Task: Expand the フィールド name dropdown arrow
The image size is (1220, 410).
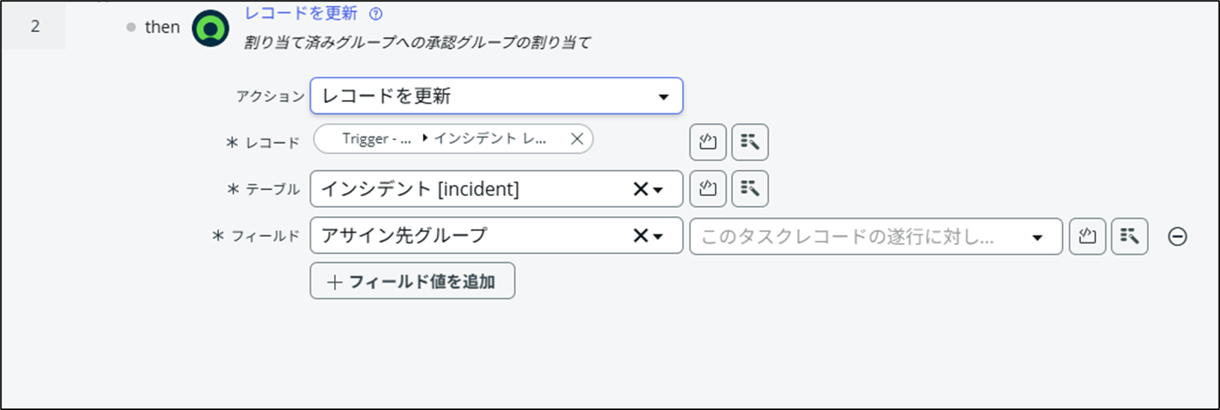Action: (x=658, y=236)
